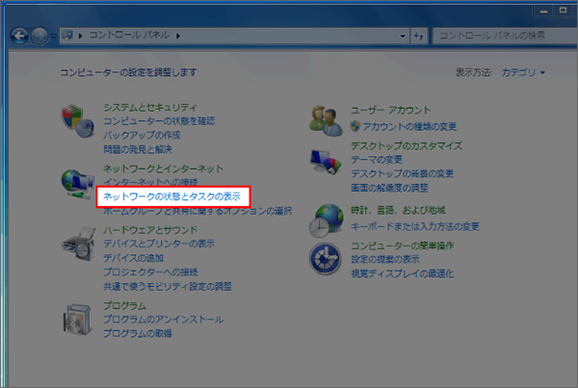Viewport: 578px width, 388px height.
Task: Open the ハードウェアとサウンド category
Action: tap(150, 230)
